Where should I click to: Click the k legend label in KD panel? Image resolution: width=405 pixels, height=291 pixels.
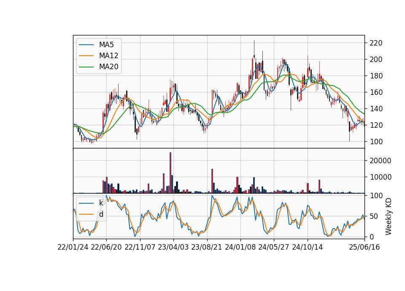pyautogui.click(x=101, y=203)
